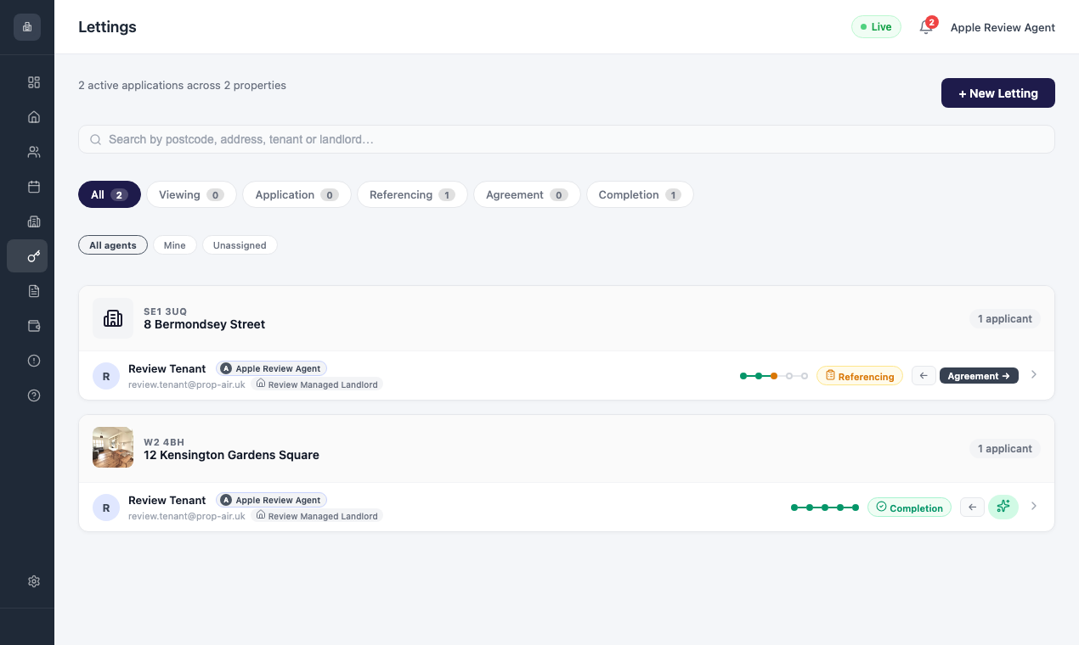
Task: Click the New Letting button
Action: click(998, 93)
